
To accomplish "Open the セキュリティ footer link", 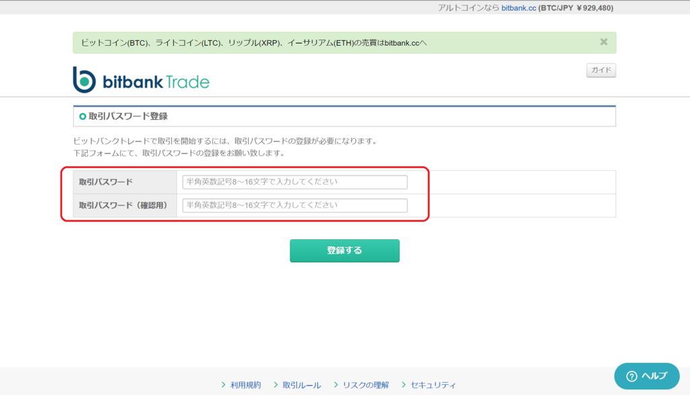I will point(433,385).
